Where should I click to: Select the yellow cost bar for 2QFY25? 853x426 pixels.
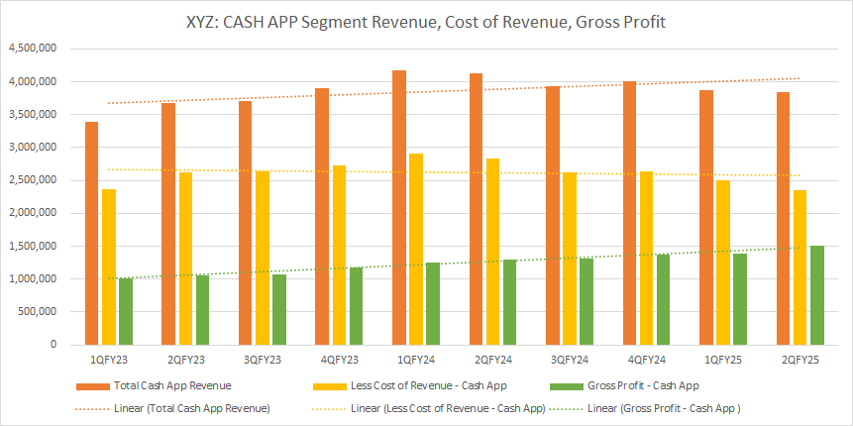point(799,267)
